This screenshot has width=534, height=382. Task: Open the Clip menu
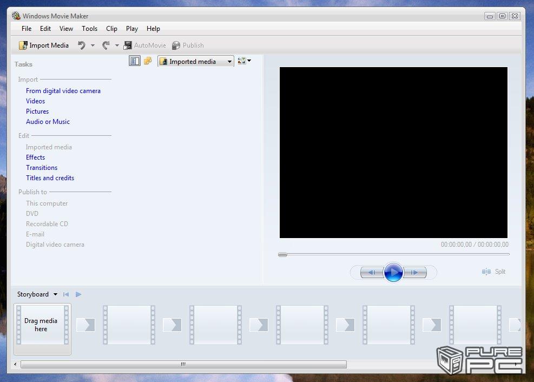(111, 29)
